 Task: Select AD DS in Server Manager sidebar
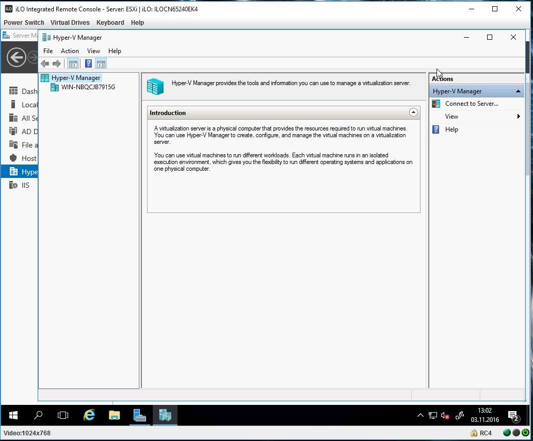[x=23, y=132]
